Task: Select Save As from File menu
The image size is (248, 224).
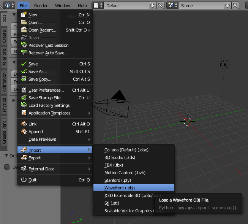Action: 38,71
